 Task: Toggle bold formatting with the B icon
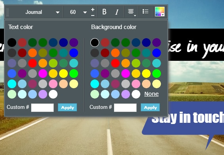tap(104, 12)
